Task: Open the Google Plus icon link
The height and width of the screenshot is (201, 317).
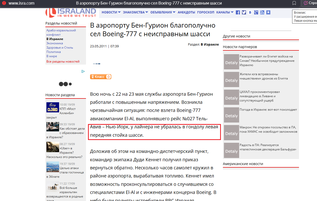Action: click(256, 12)
